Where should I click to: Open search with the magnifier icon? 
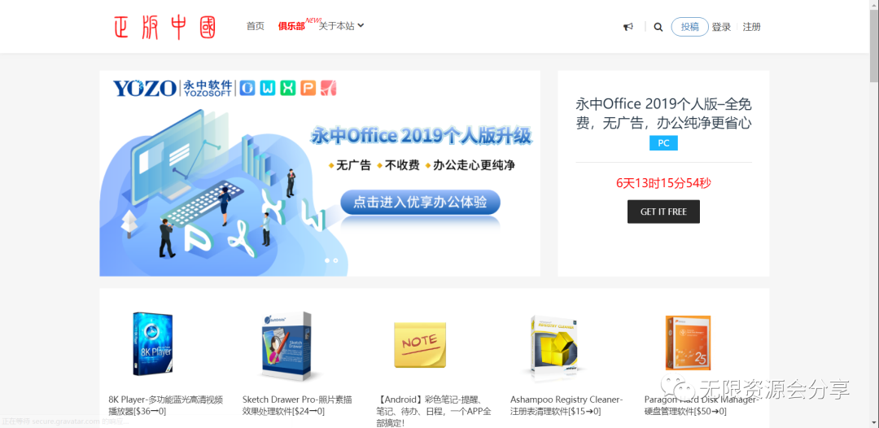[658, 27]
